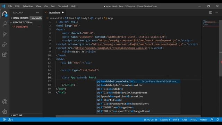Click the title React Js line
The width and height of the screenshot is (222, 125).
[79, 52]
